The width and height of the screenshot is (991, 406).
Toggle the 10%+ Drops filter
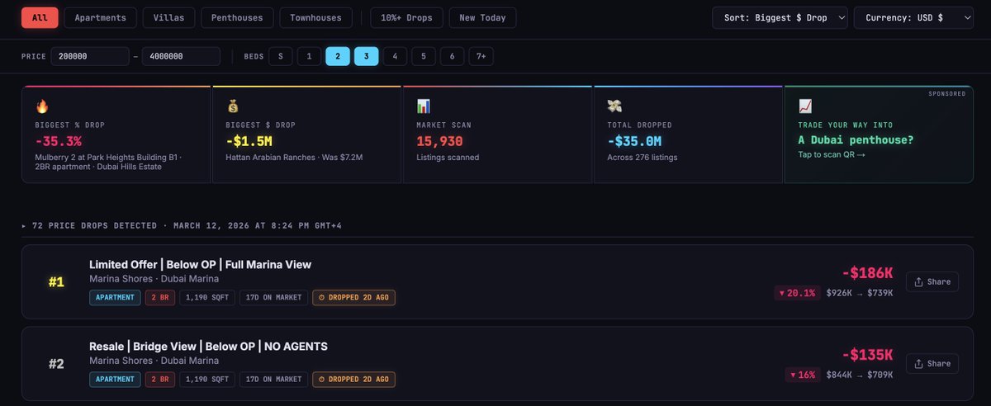[407, 17]
